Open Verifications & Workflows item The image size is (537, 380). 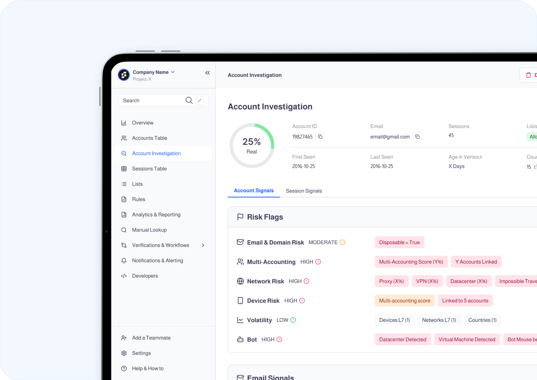pos(163,245)
